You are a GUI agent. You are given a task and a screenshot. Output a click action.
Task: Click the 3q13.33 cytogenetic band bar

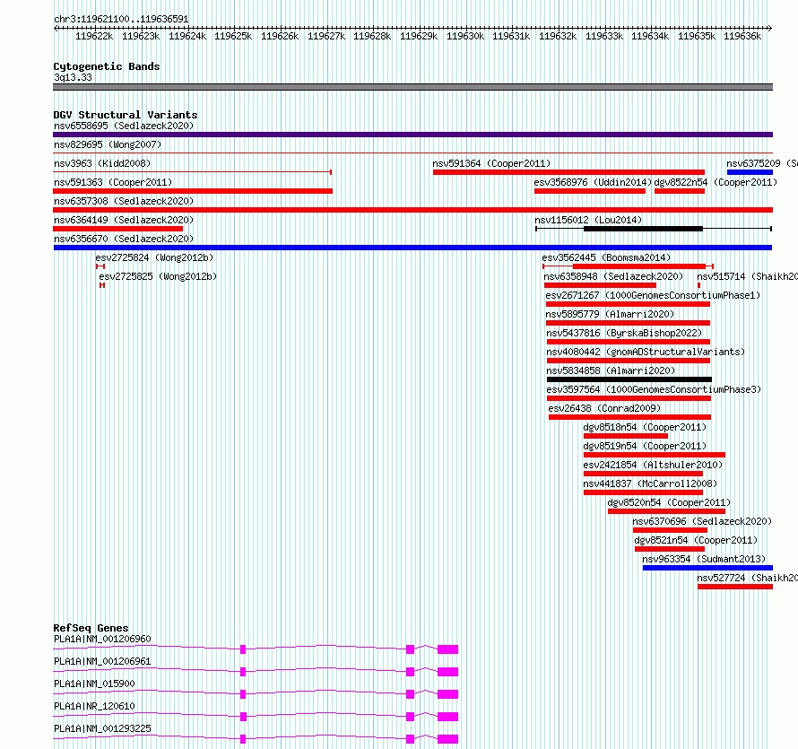pyautogui.click(x=412, y=87)
